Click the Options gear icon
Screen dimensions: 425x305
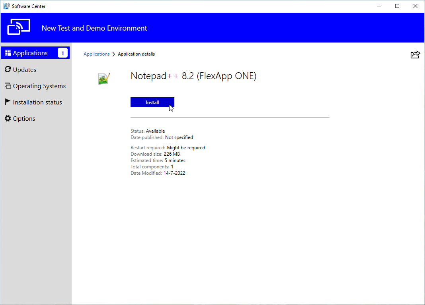point(8,118)
